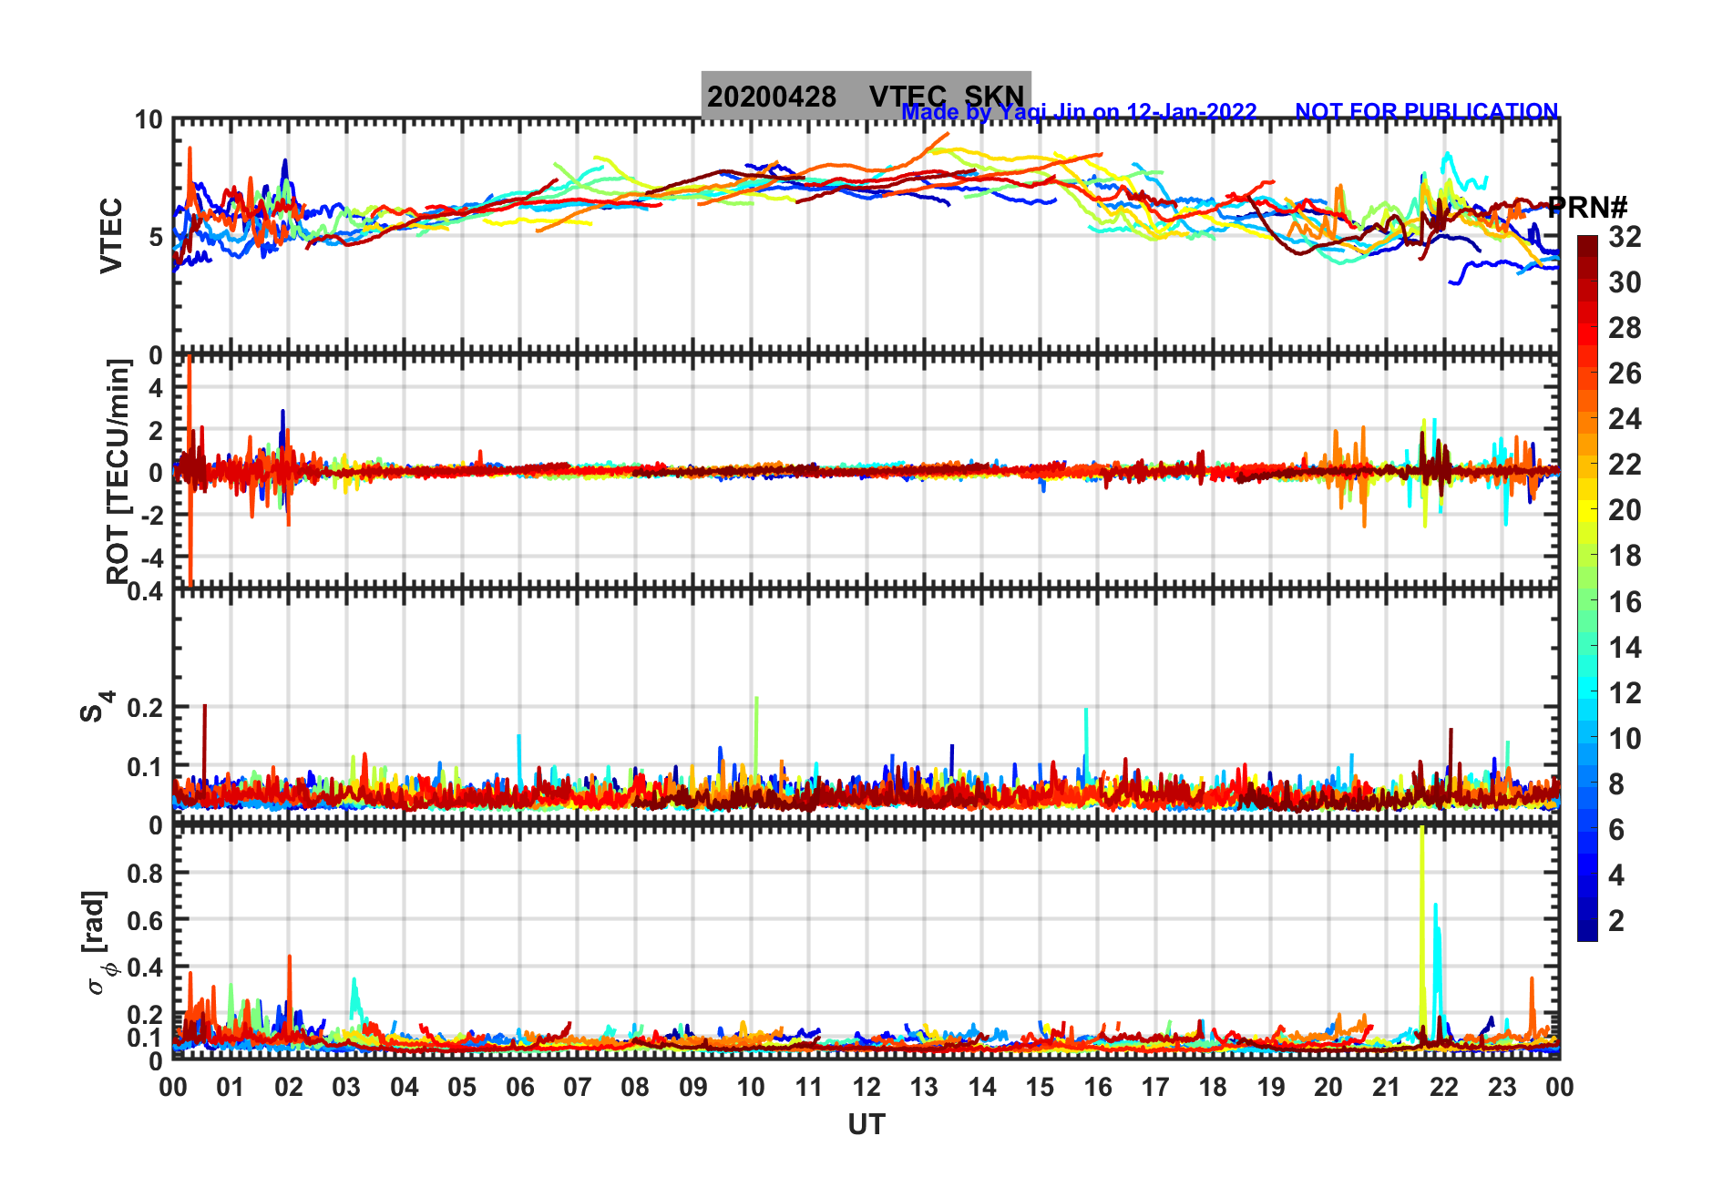Screen dimensions: 1733x1177
Task: Pick the yellow band of the PRN colorbar
Action: pyautogui.click(x=1587, y=510)
